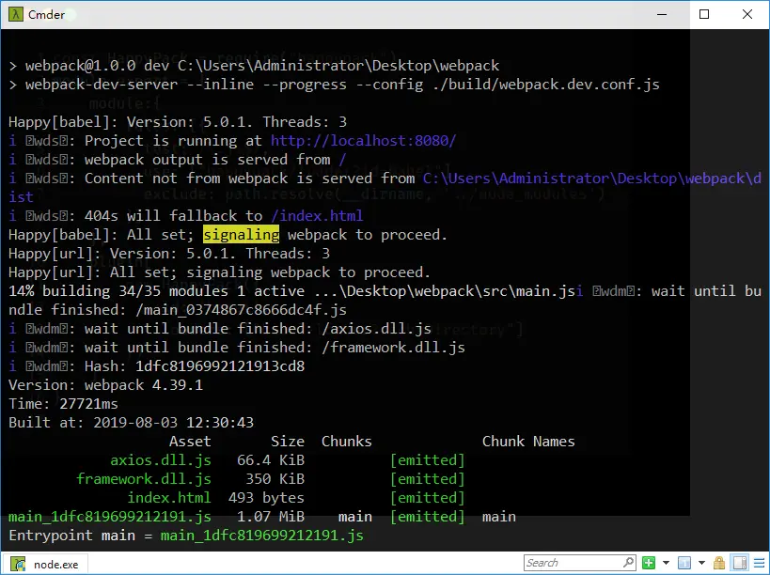Viewport: 770px width, 575px height.
Task: Click the Hash value 1dfc8196992121913cd8
Action: [220, 366]
